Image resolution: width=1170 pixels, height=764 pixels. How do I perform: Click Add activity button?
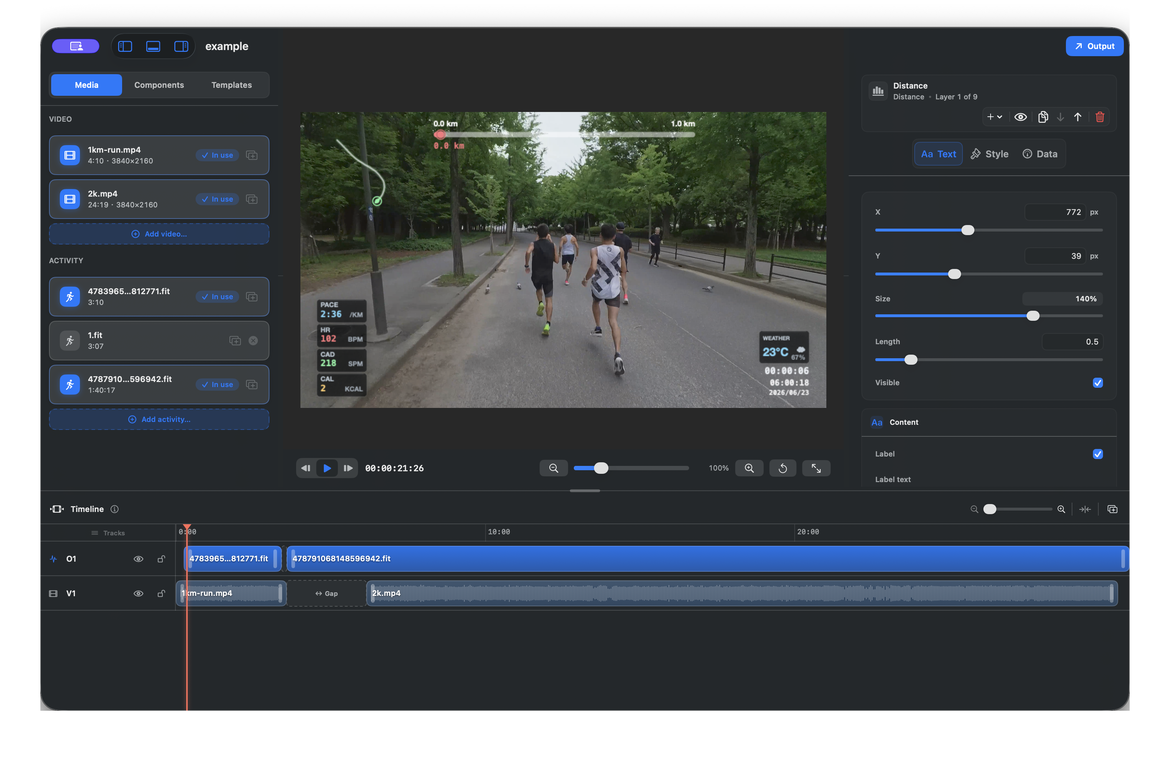pyautogui.click(x=159, y=419)
